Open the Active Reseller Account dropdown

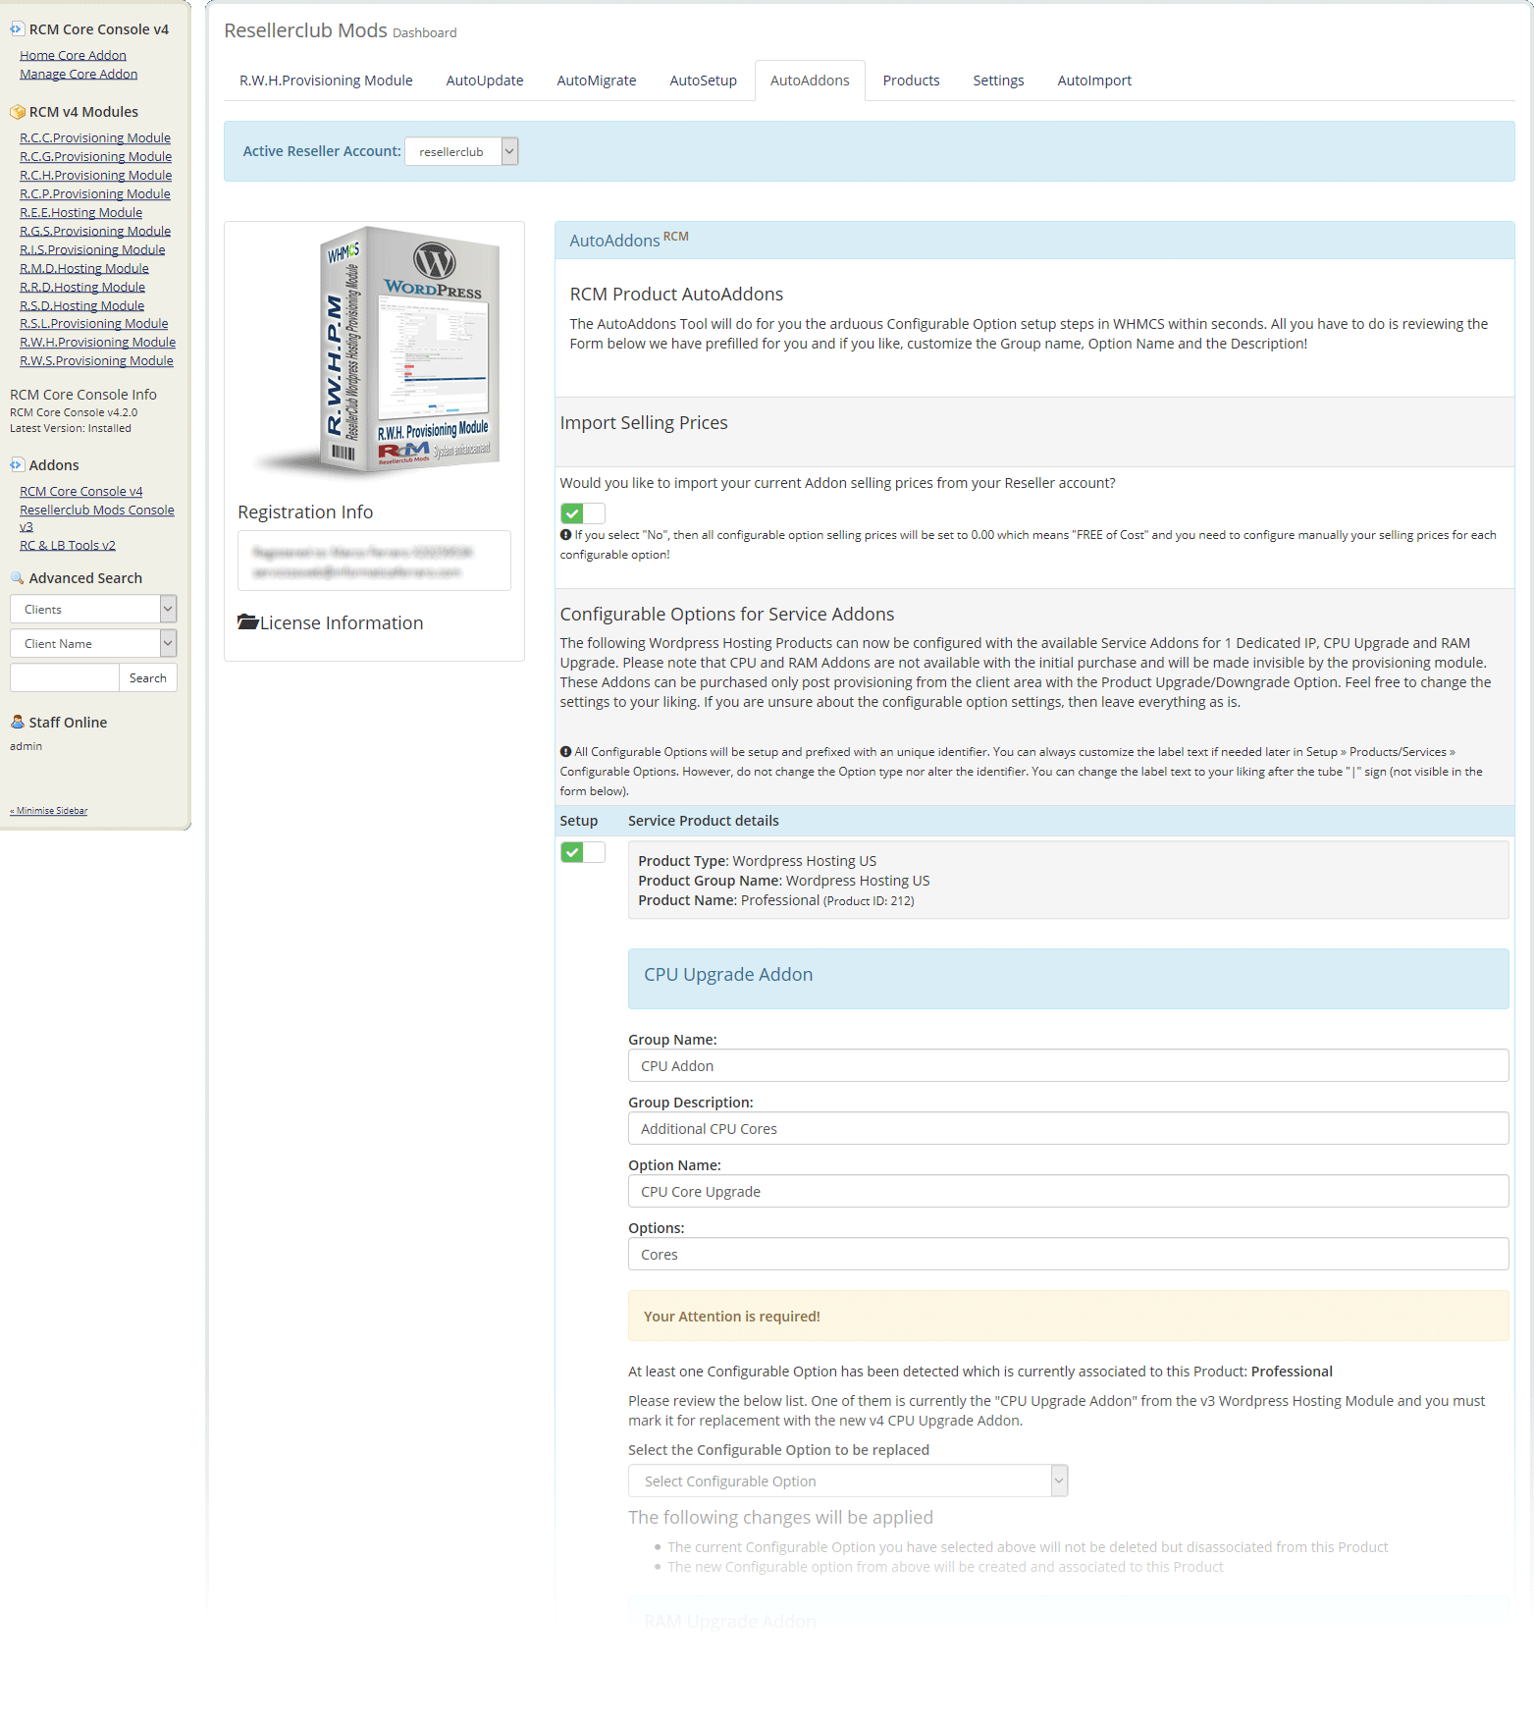pyautogui.click(x=461, y=151)
